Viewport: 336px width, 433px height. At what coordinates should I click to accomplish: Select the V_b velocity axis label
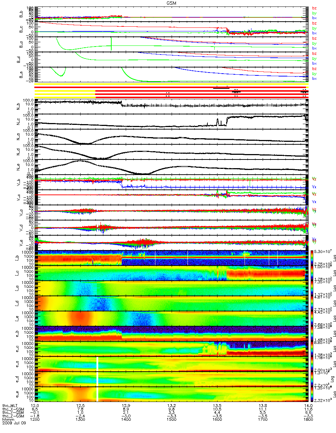[x=18, y=182]
